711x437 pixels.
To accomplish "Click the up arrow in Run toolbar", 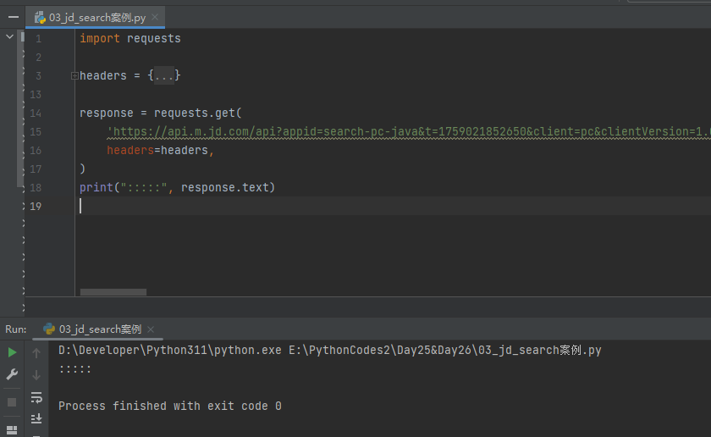I will coord(36,352).
